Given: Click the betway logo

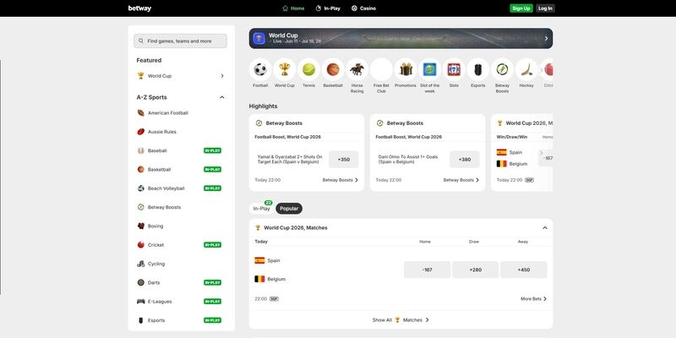Looking at the screenshot, I should 139,8.
